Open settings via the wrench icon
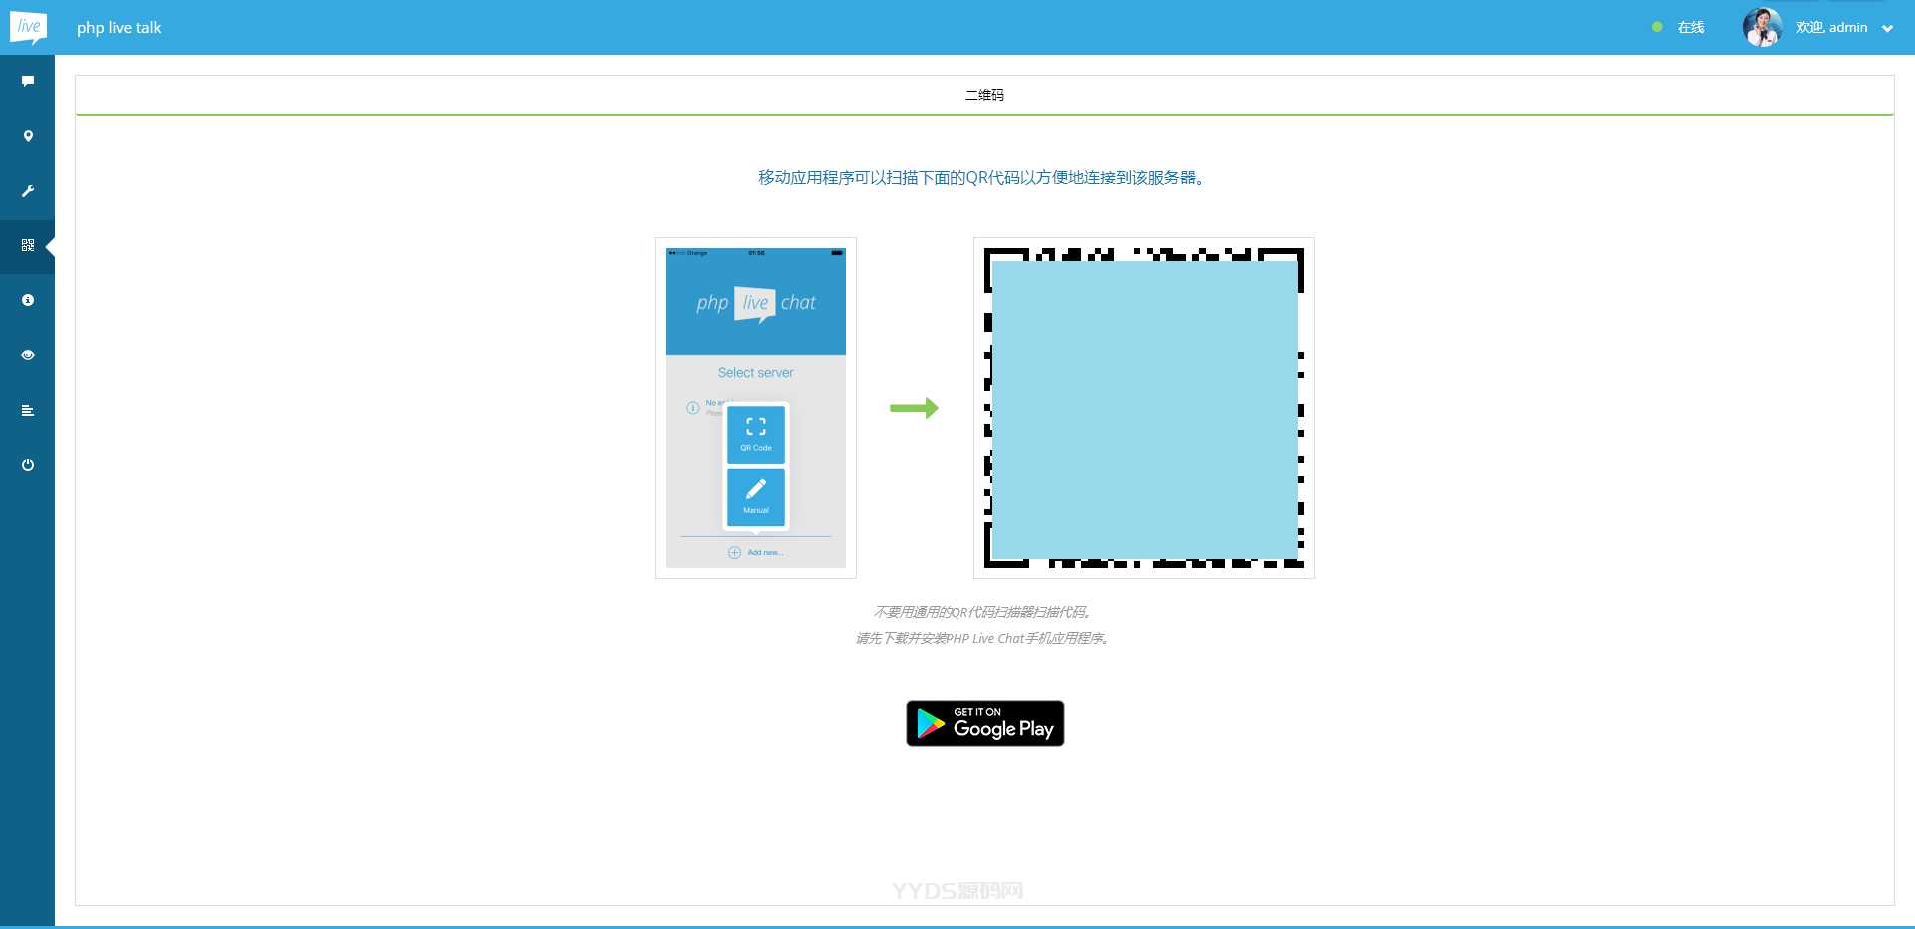This screenshot has width=1915, height=929. tap(27, 191)
